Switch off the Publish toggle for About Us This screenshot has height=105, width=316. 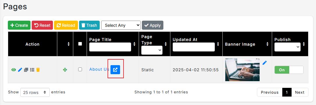(x=289, y=70)
